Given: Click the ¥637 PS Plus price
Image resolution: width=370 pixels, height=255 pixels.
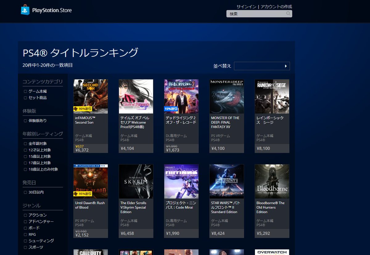Looking at the screenshot, I should 80,146.
